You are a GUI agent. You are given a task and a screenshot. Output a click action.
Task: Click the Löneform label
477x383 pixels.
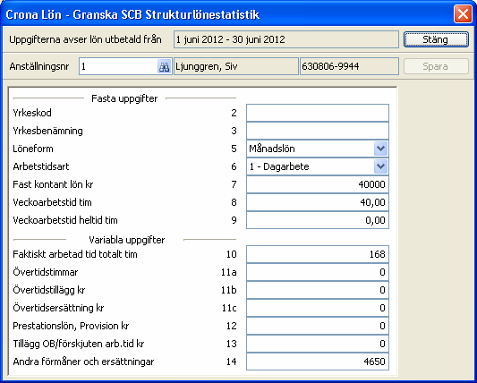[x=33, y=149]
